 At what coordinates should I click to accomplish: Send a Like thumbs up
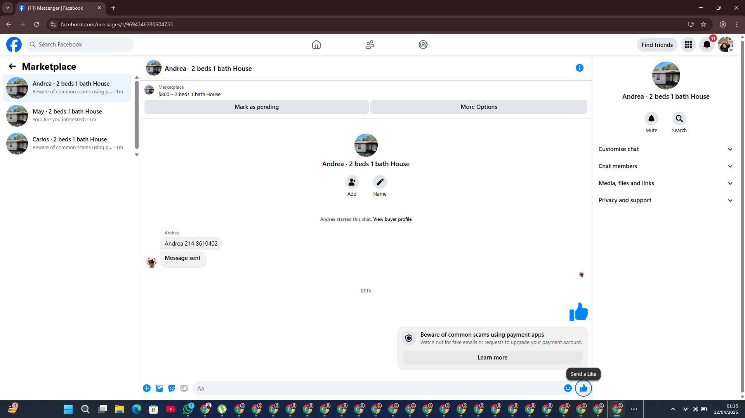pos(583,388)
